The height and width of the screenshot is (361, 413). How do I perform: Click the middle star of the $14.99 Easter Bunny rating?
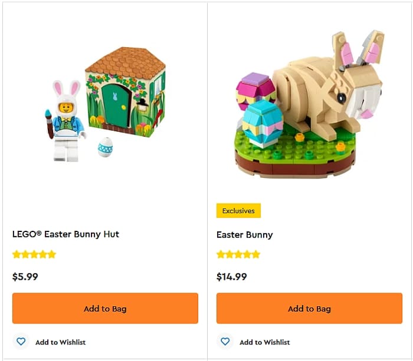pos(238,254)
